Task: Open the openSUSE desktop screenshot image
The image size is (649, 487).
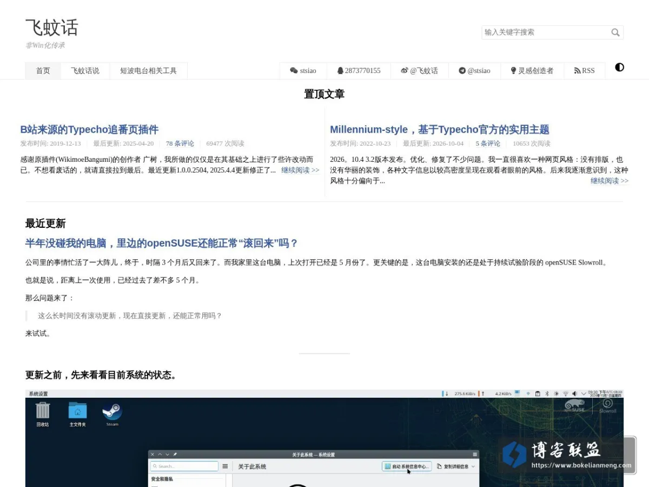Action: point(325,438)
